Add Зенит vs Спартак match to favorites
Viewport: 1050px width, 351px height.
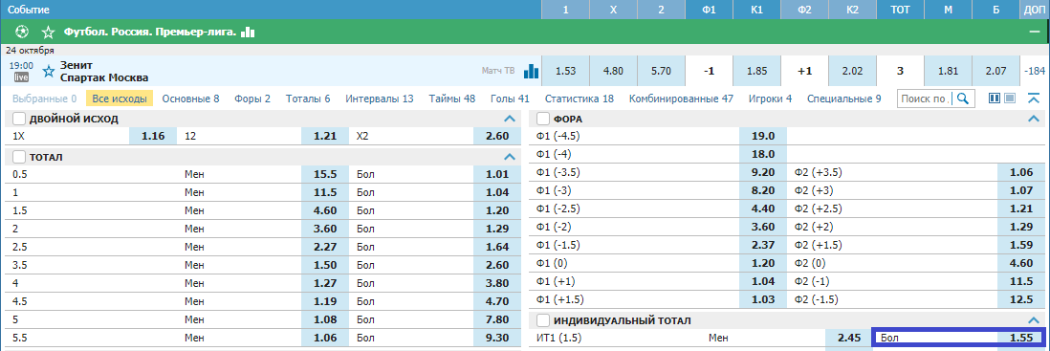pos(48,71)
